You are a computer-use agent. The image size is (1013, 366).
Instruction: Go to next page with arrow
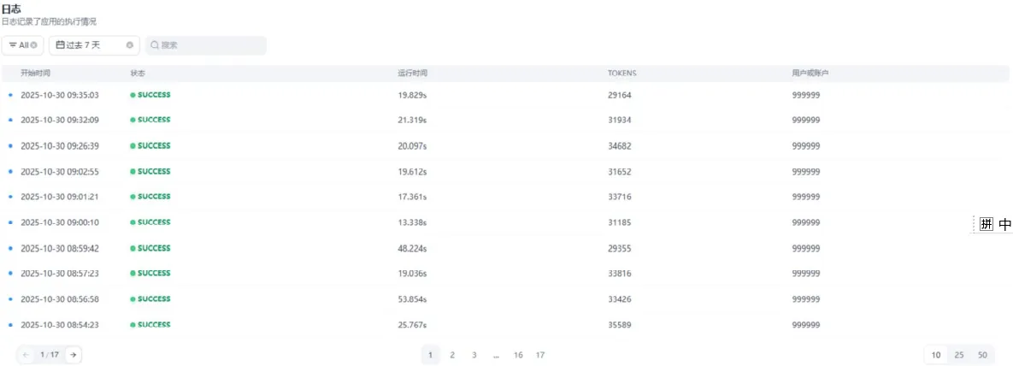(x=74, y=355)
